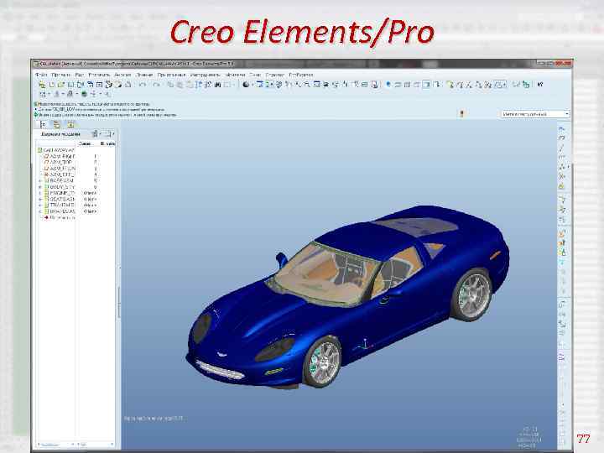Switch to the Folder Browser navigator tab
Screen dimensions: 604x453
pyautogui.click(x=57, y=124)
